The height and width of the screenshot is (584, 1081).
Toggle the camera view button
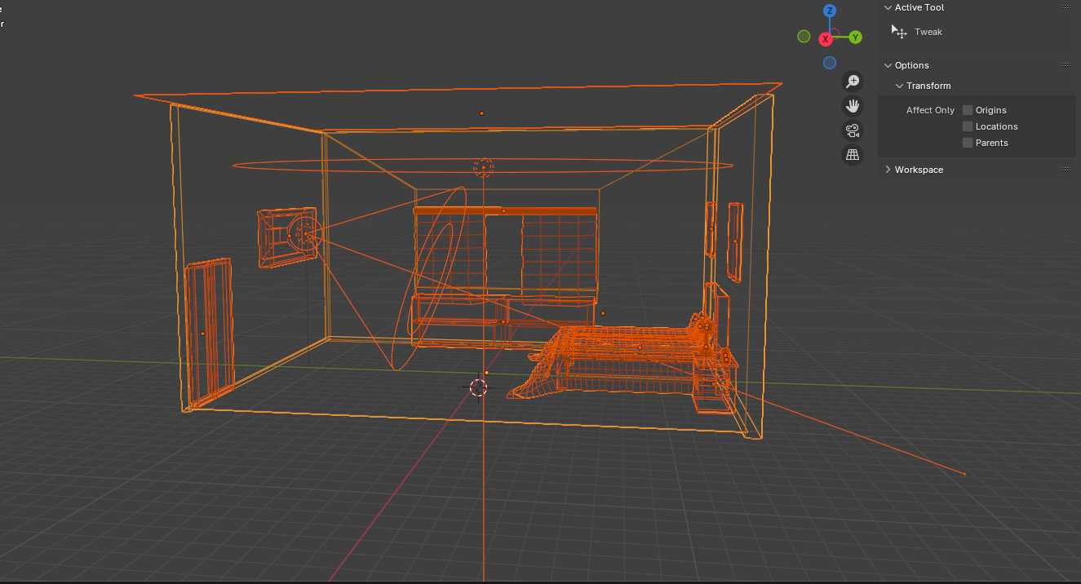[x=853, y=131]
